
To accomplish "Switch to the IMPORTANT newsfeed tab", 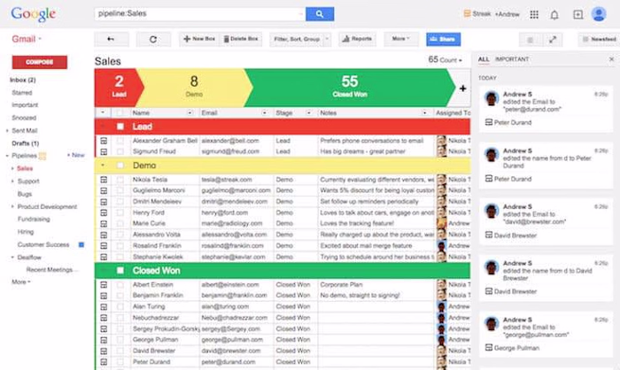I will pyautogui.click(x=512, y=59).
